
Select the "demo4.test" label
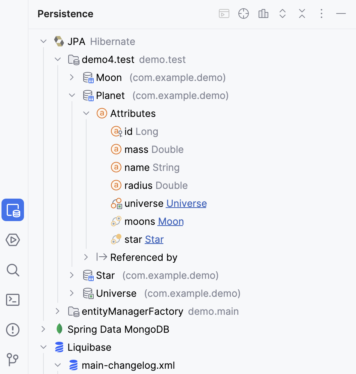point(108,60)
